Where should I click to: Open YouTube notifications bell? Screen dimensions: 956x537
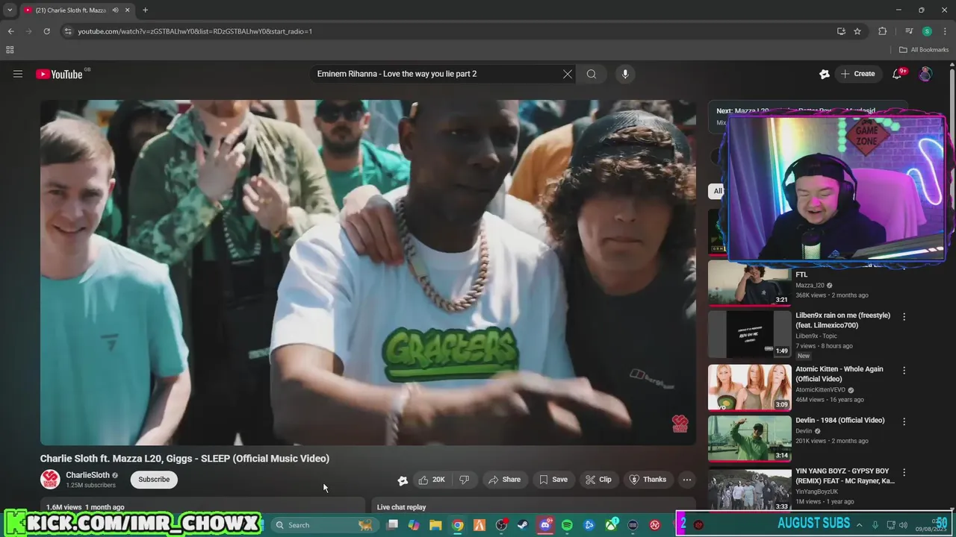[897, 74]
